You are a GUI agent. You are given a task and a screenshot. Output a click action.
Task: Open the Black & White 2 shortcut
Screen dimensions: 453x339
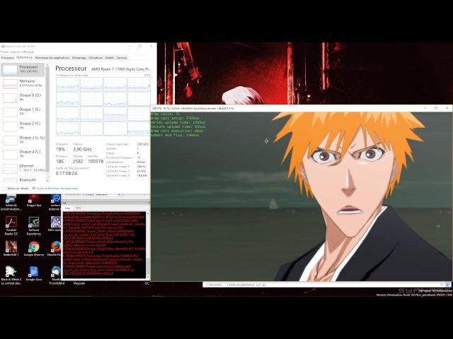[11, 275]
